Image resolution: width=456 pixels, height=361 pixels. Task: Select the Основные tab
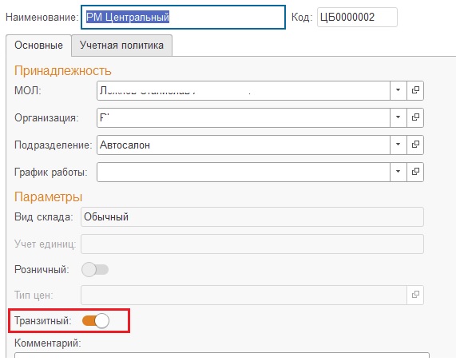pos(38,46)
